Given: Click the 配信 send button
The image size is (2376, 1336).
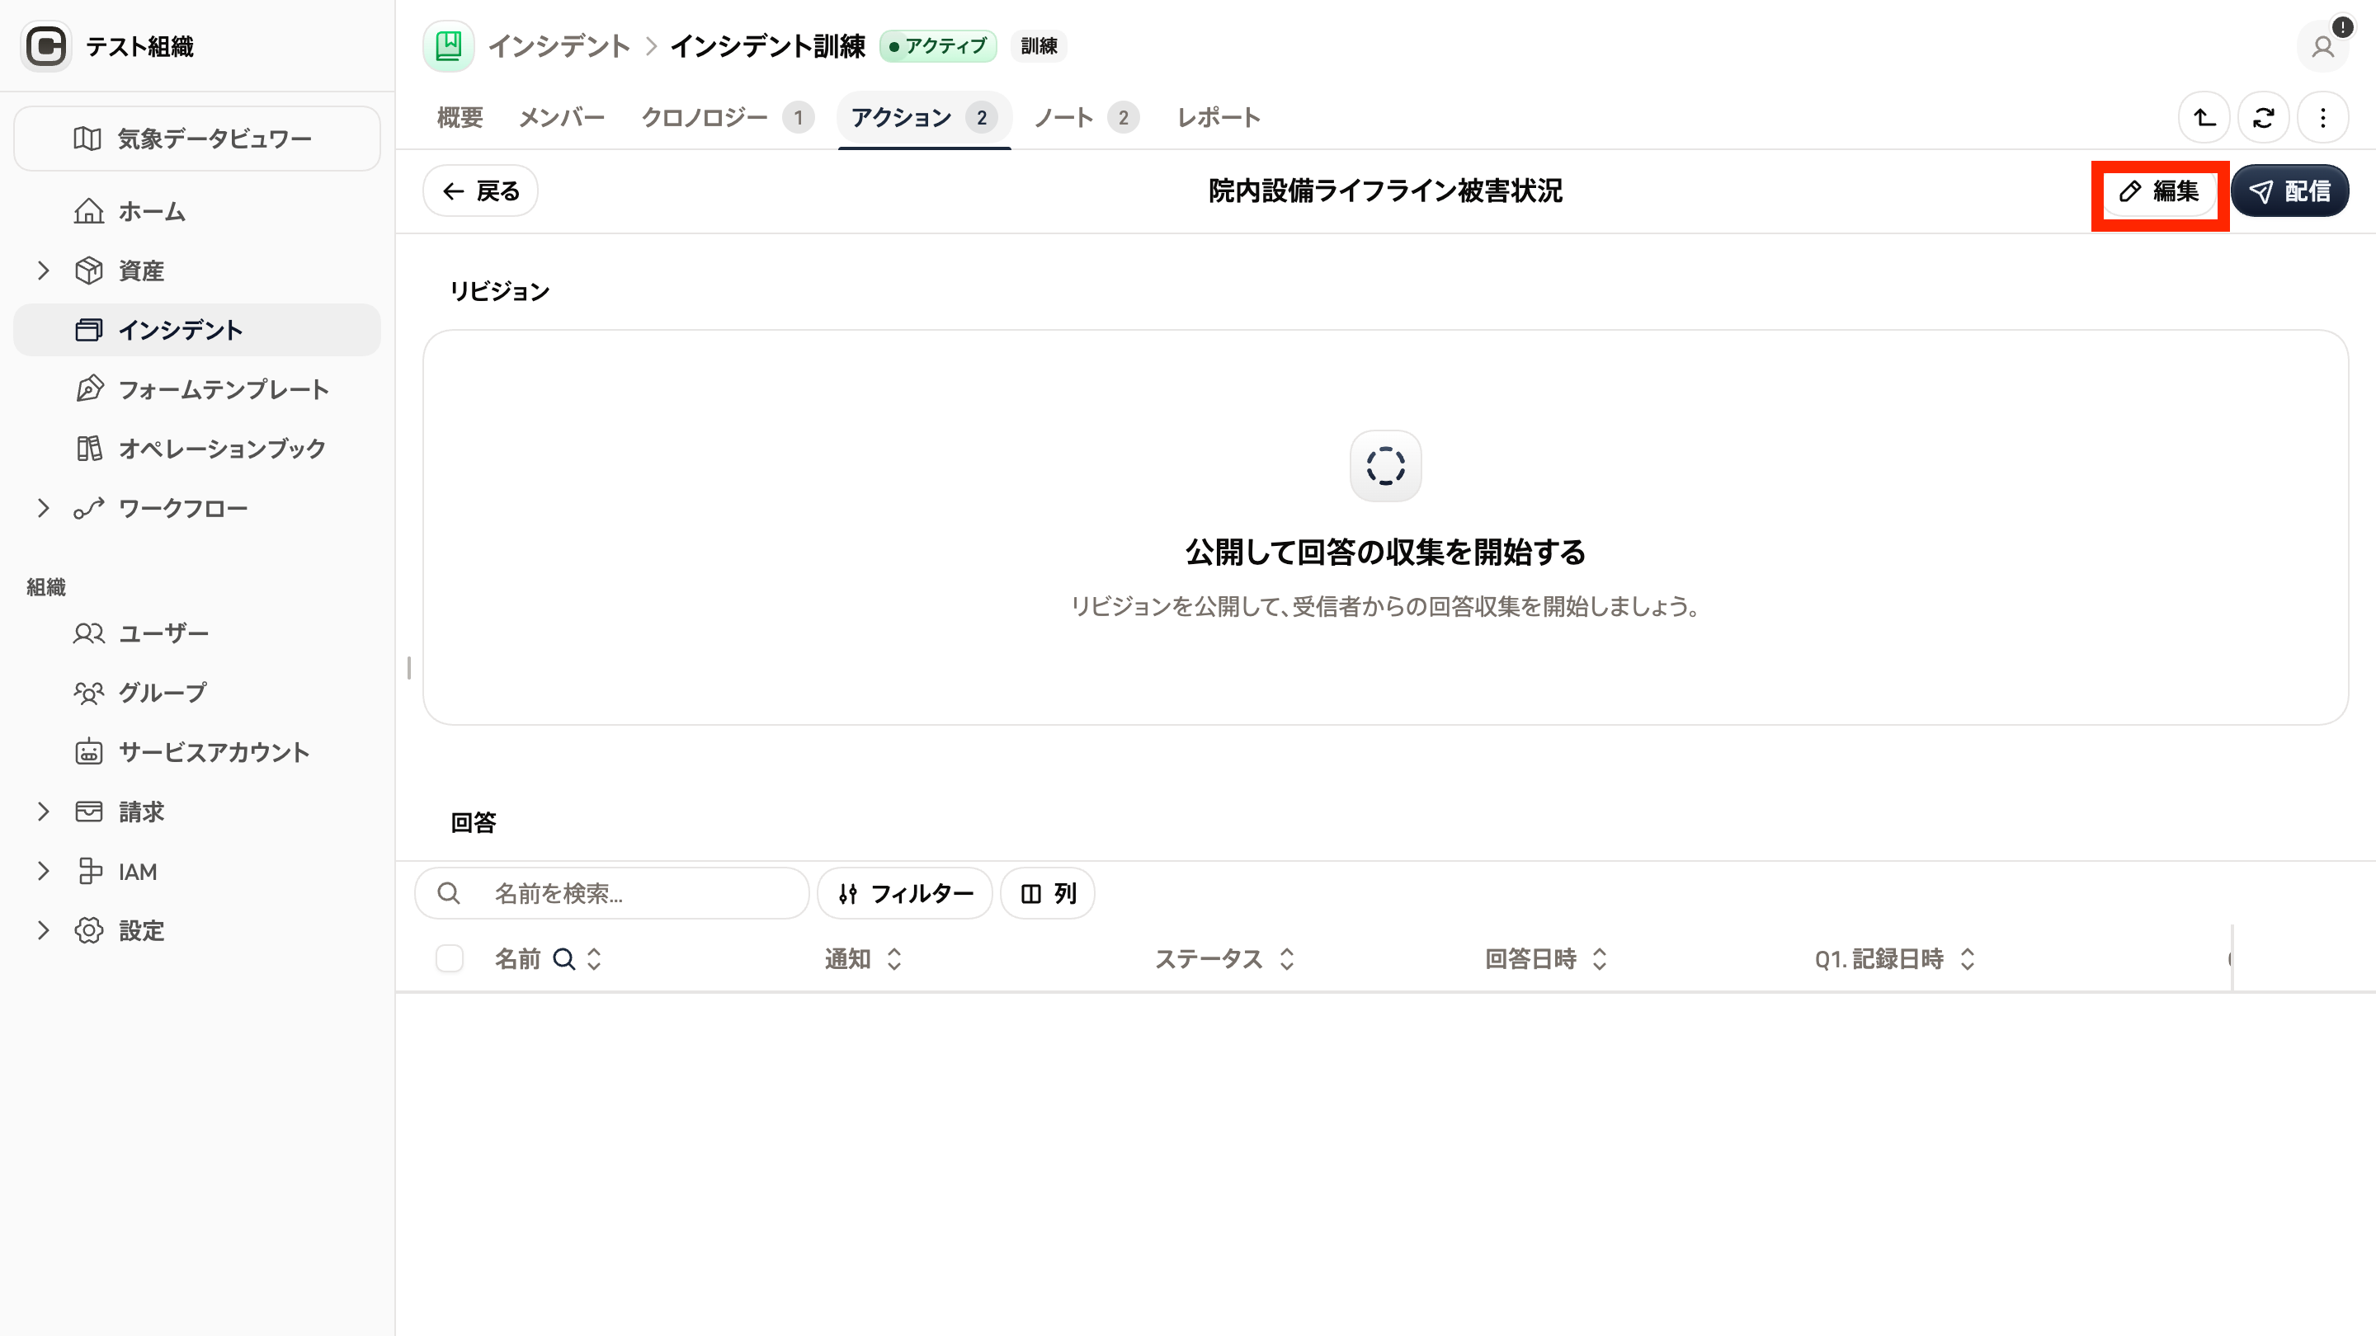Looking at the screenshot, I should (x=2290, y=191).
